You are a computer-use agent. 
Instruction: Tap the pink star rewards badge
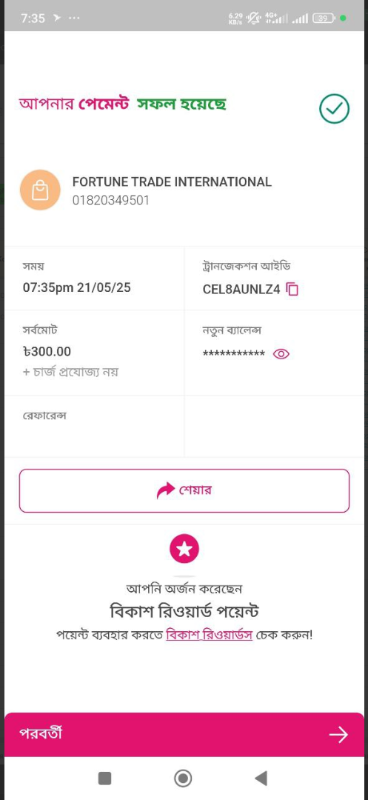[x=184, y=549]
